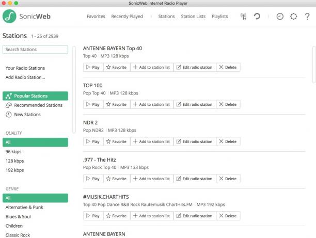The height and width of the screenshot is (238, 316).
Task: Open Your Radio Stations
Action: [25, 68]
